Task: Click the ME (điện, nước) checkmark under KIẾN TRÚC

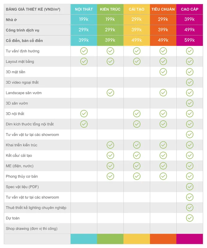Action: pos(110,166)
